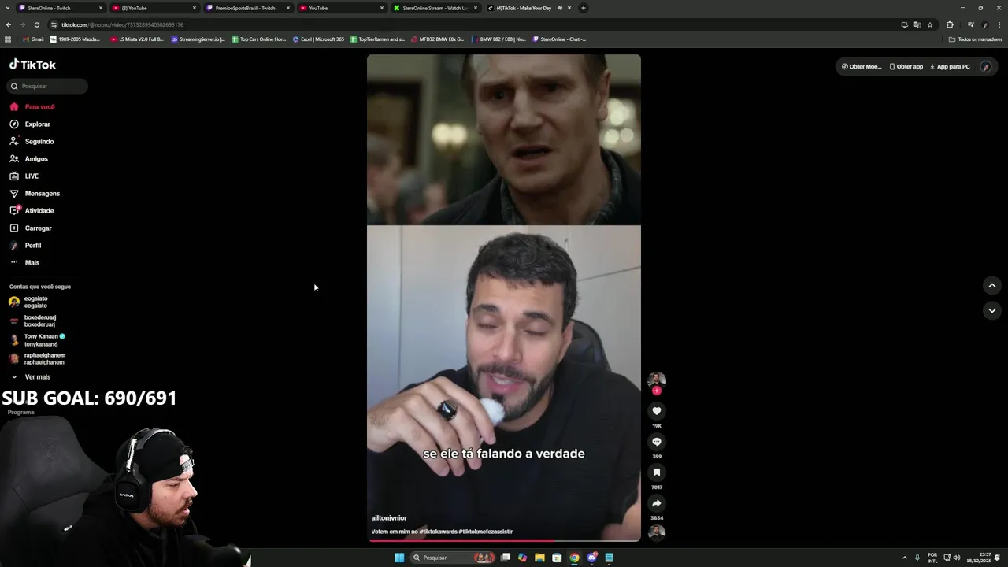Open the video sound disc thumbnail
This screenshot has height=567, width=1008.
pos(657,532)
